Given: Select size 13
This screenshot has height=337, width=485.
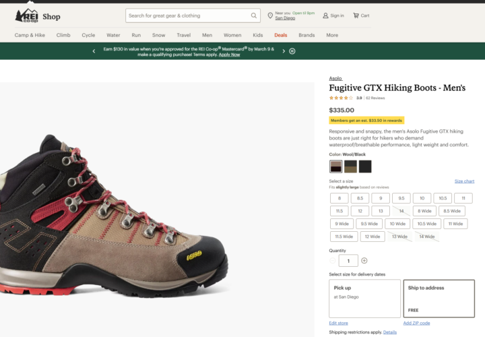Looking at the screenshot, I should pos(381,211).
